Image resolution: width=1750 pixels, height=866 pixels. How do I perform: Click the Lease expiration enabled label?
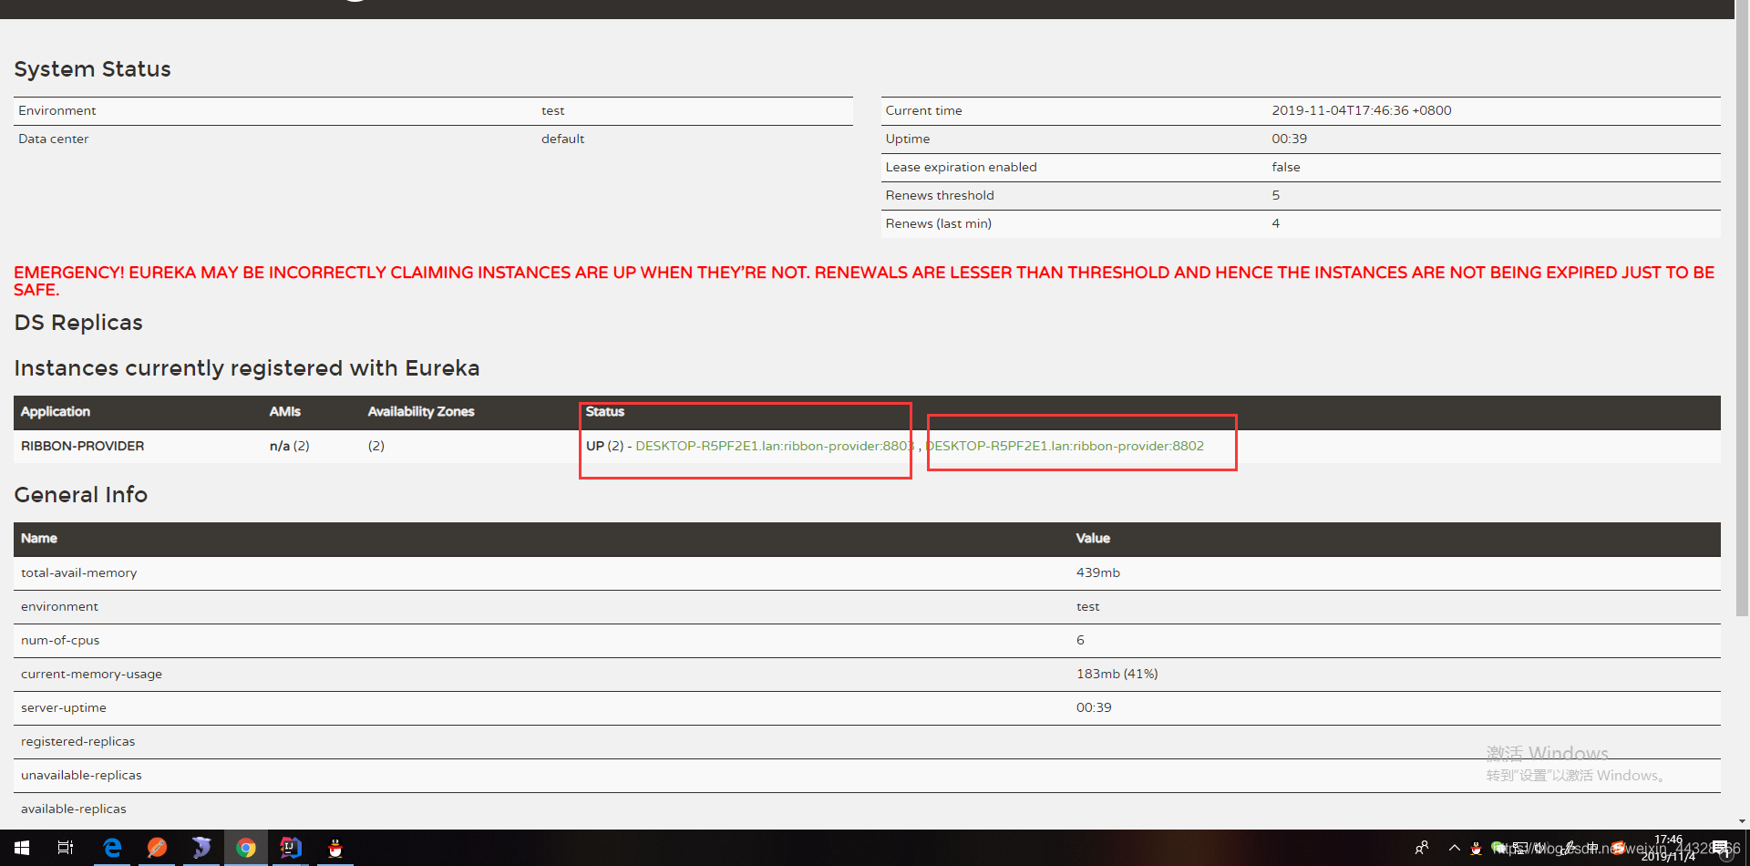click(x=961, y=167)
